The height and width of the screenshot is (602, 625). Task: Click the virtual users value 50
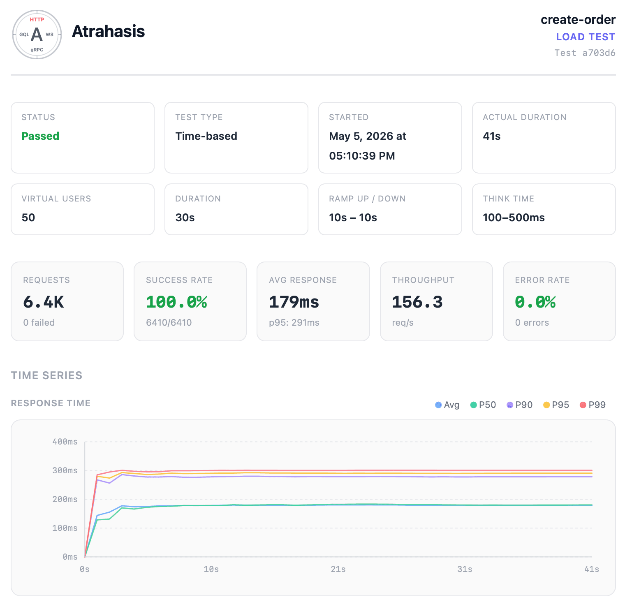(x=28, y=218)
